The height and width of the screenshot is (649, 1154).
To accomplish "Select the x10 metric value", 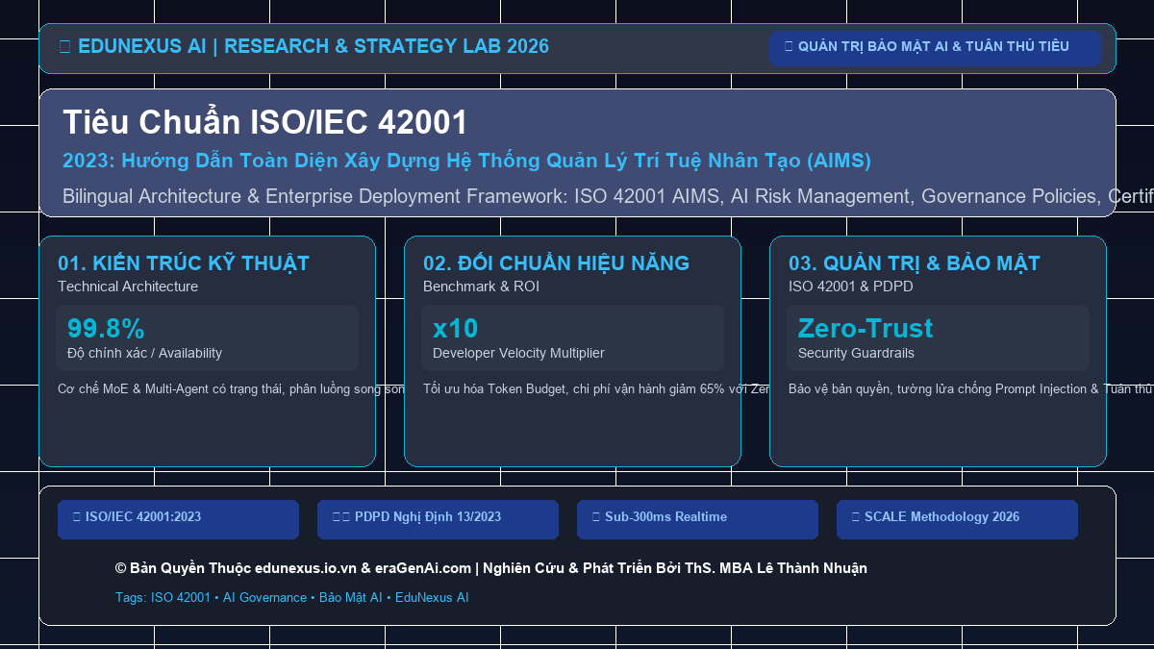I will click(x=455, y=328).
